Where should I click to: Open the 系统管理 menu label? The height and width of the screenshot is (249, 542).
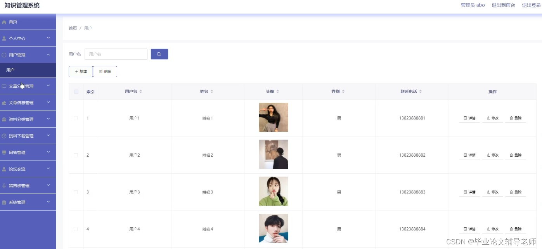pos(17,202)
